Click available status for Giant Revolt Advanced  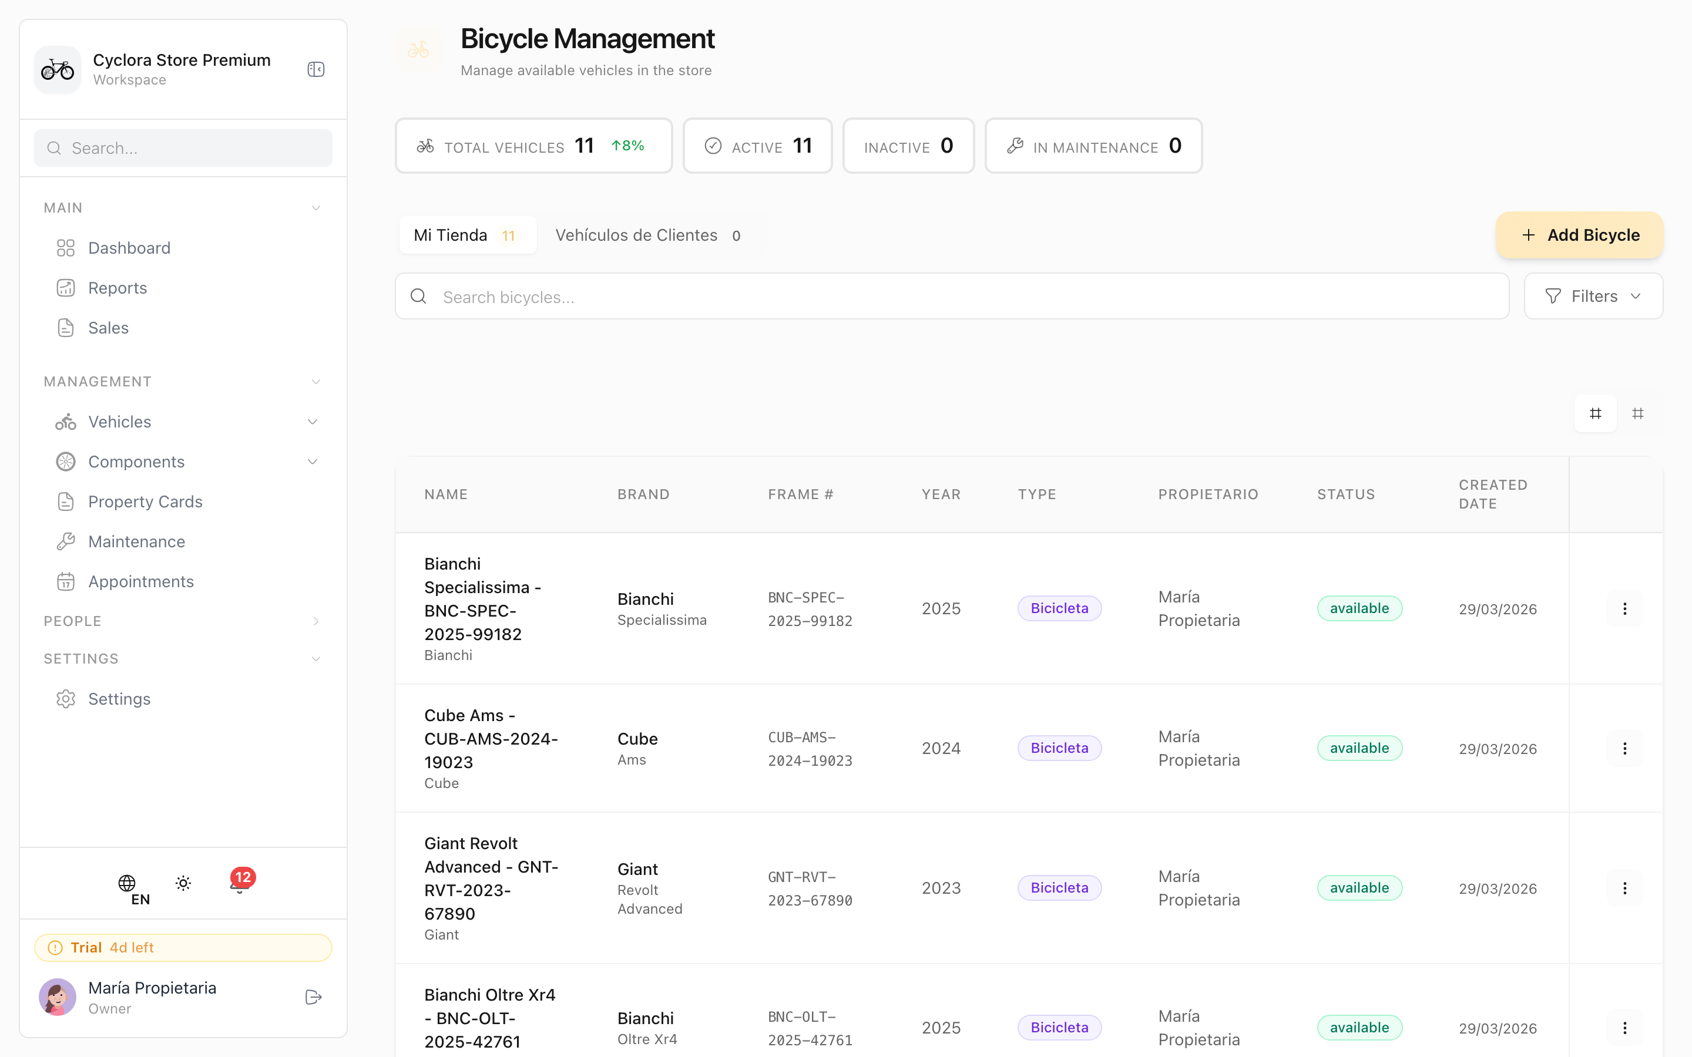point(1359,888)
